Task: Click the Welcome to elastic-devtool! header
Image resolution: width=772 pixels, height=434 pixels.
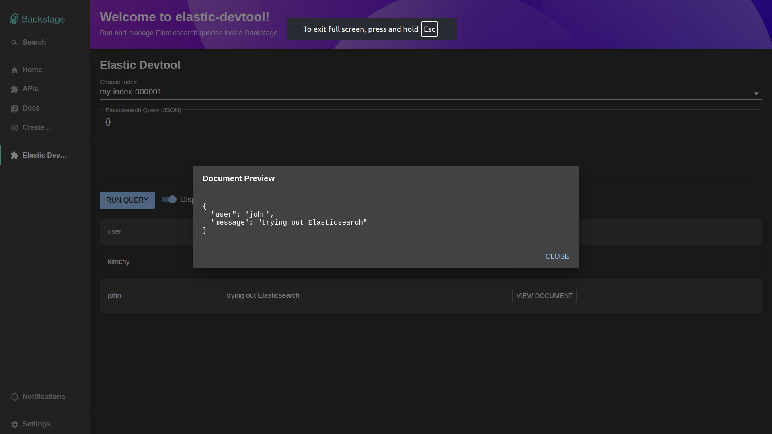Action: pyautogui.click(x=185, y=17)
